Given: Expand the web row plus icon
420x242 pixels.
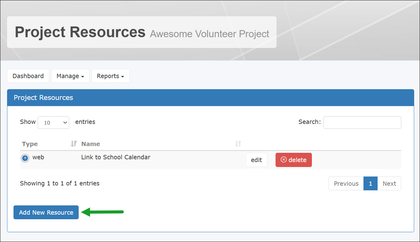Looking at the screenshot, I should coord(25,158).
